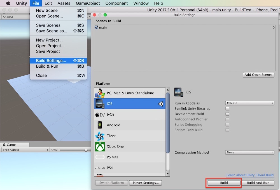Select the main scene row

[185, 27]
